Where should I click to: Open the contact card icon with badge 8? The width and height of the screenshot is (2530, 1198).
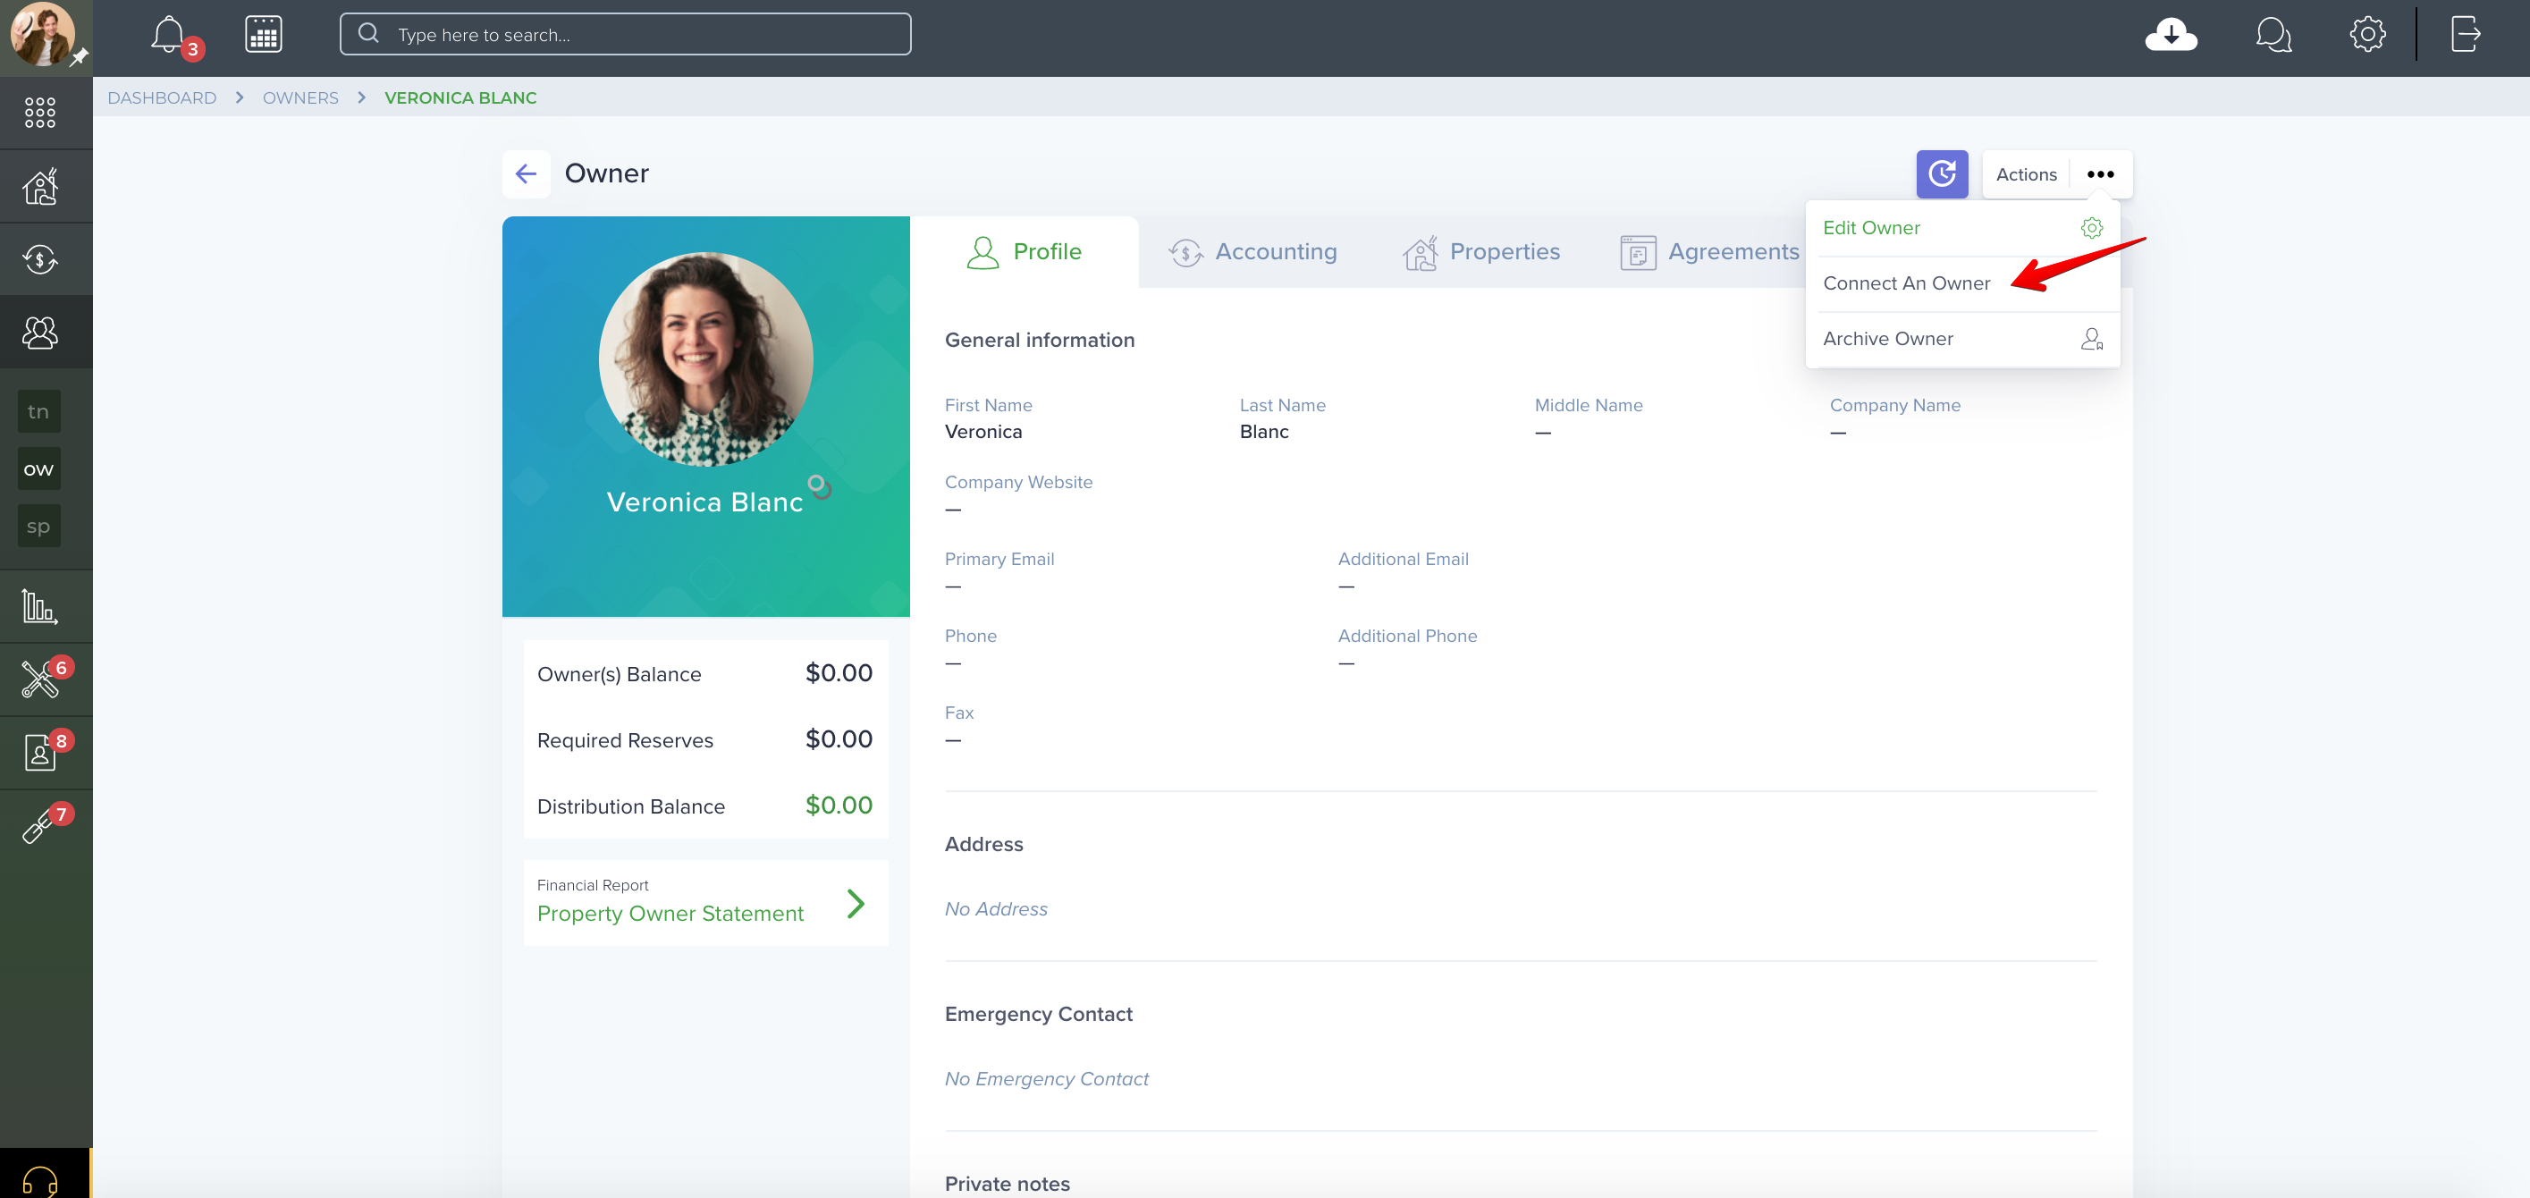click(40, 752)
